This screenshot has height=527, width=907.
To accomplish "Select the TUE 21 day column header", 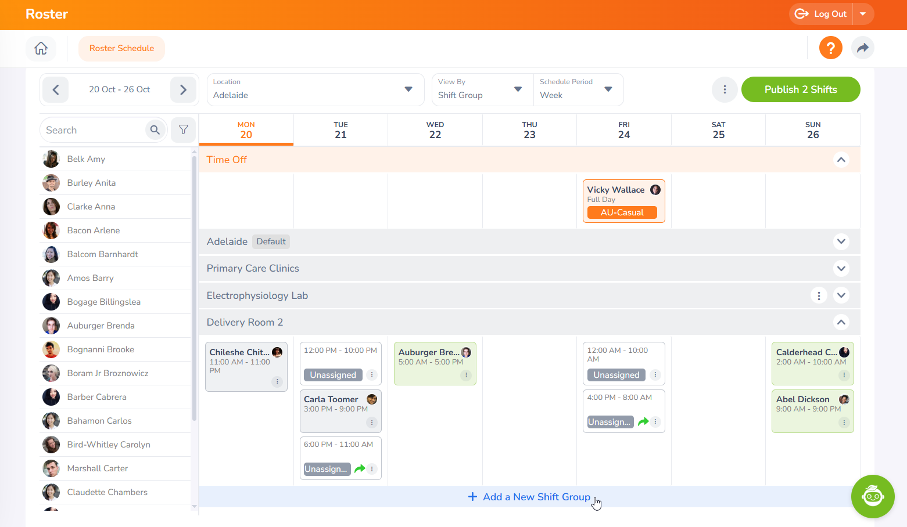I will (x=340, y=130).
